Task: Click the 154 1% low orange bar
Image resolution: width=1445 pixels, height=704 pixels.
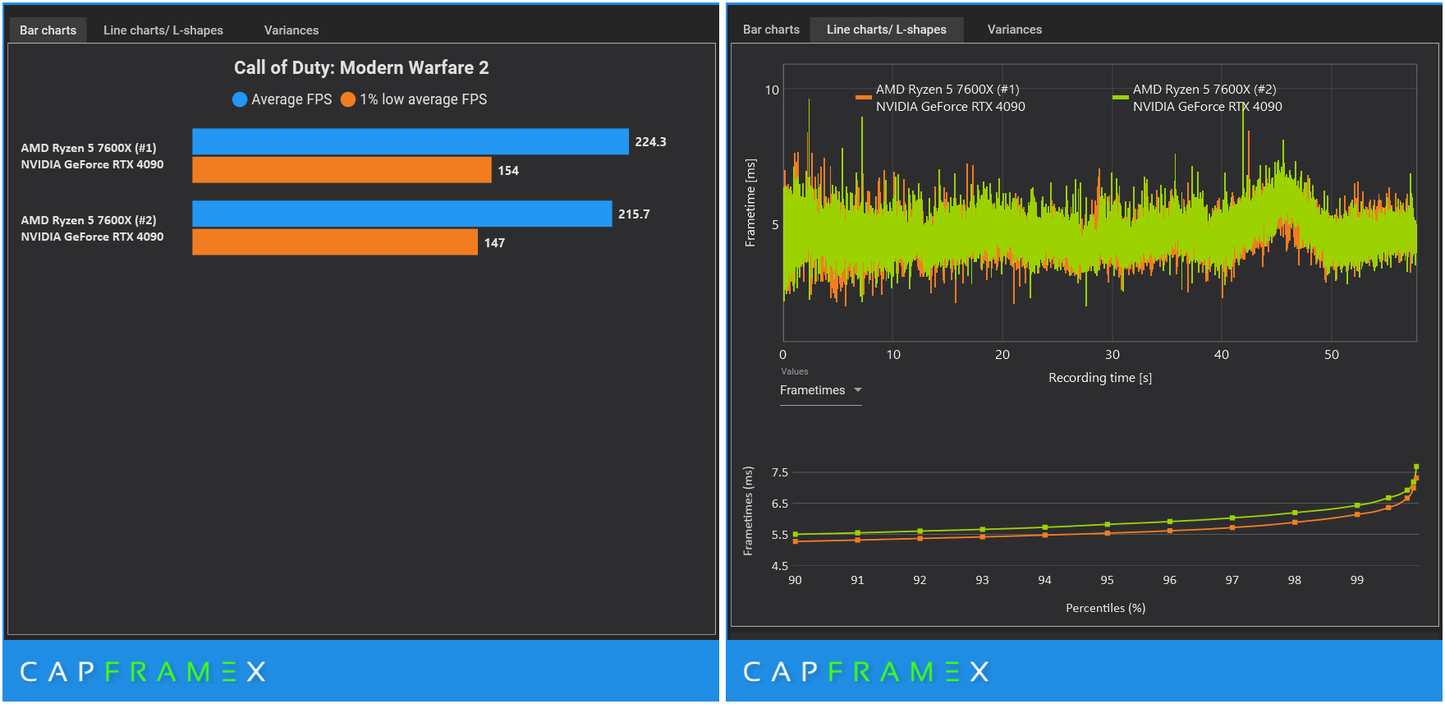Action: click(342, 170)
